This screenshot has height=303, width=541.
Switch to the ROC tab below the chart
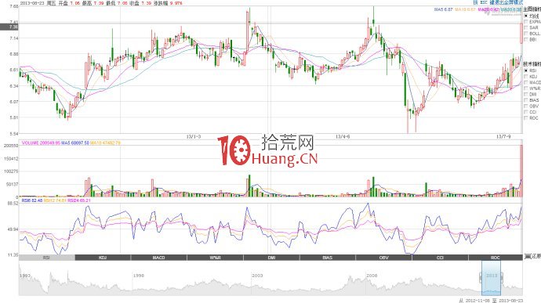pos(496,258)
